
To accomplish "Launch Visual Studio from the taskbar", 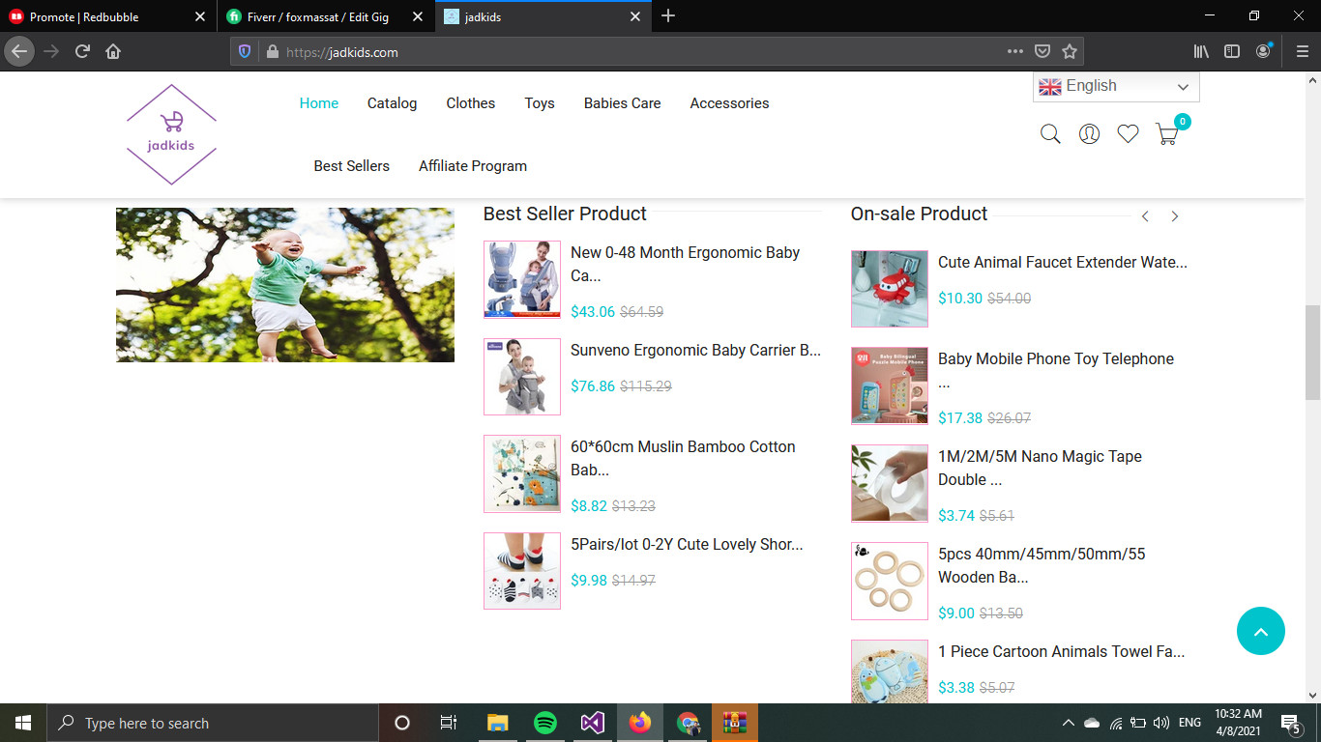I will tap(593, 723).
